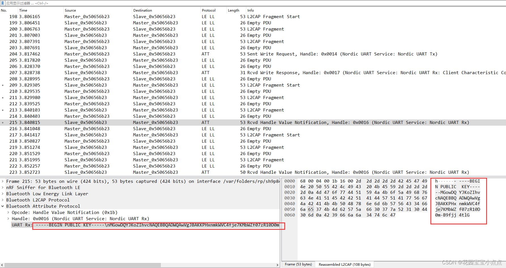Image resolution: width=506 pixels, height=268 pixels.
Task: Select packet 216 Empty PDU row
Action: [253, 129]
